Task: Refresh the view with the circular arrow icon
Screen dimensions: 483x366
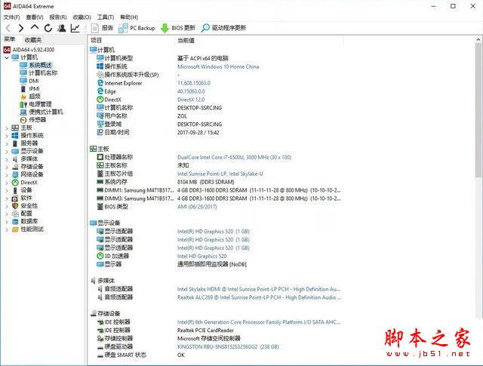Action: (48, 29)
